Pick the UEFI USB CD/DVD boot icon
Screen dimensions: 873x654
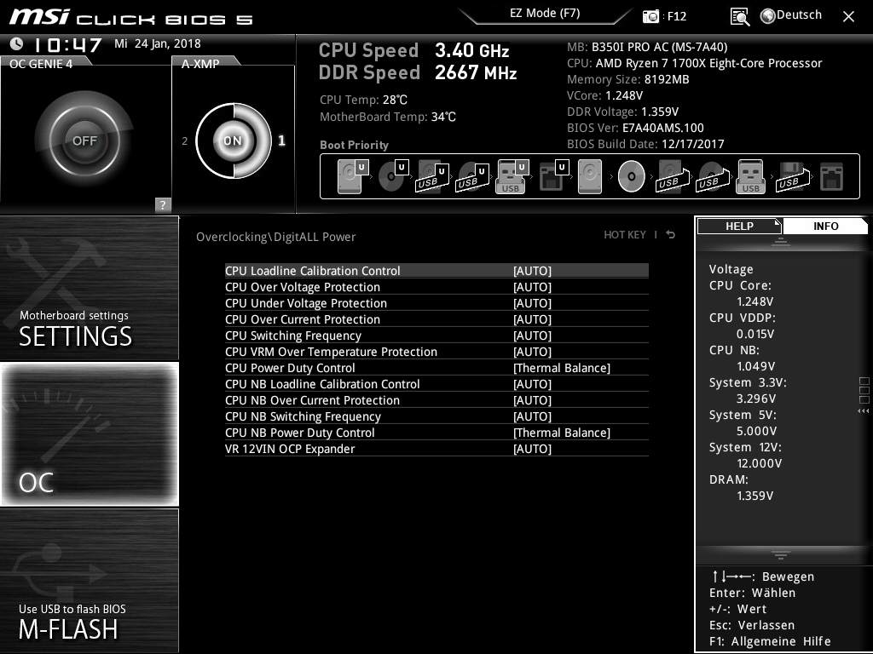coord(472,176)
